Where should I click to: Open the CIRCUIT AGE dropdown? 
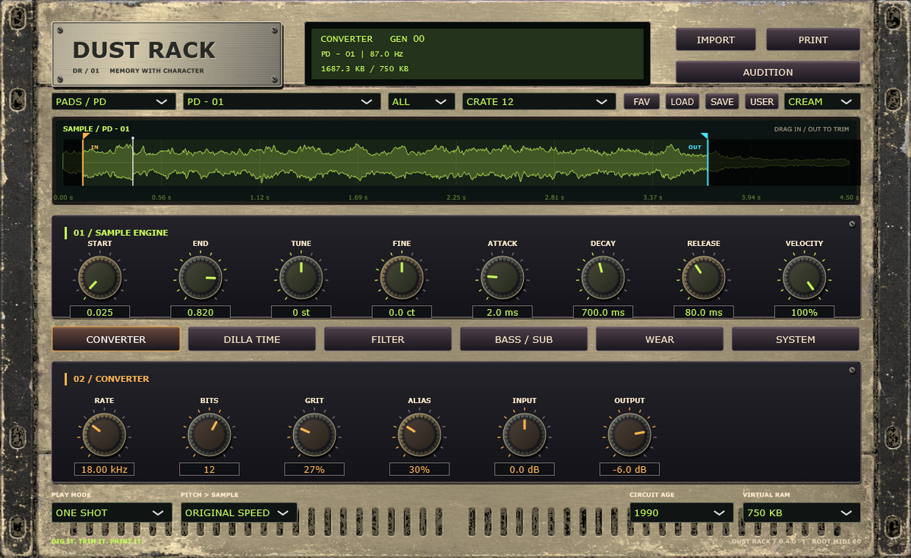pyautogui.click(x=682, y=512)
